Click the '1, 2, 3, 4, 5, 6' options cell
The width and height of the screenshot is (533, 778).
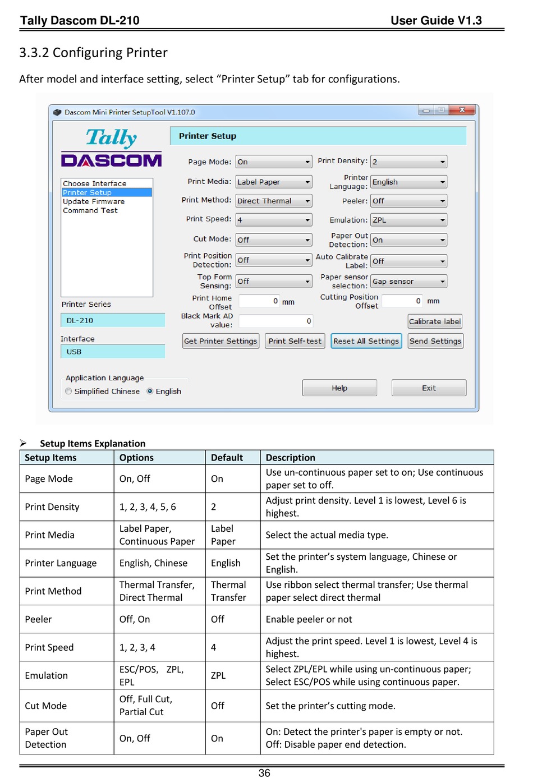[160, 507]
